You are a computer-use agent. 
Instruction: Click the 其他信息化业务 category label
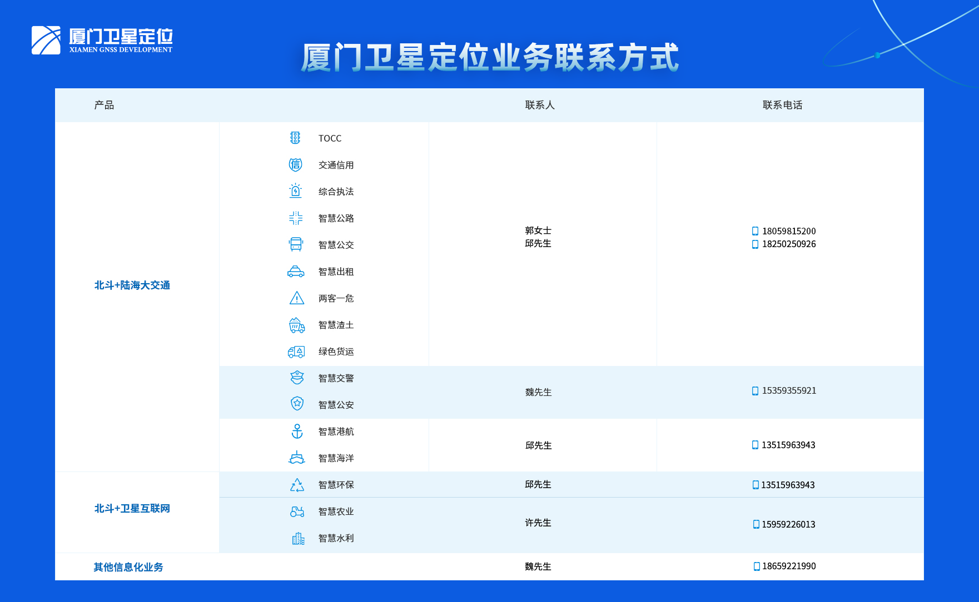coord(129,567)
